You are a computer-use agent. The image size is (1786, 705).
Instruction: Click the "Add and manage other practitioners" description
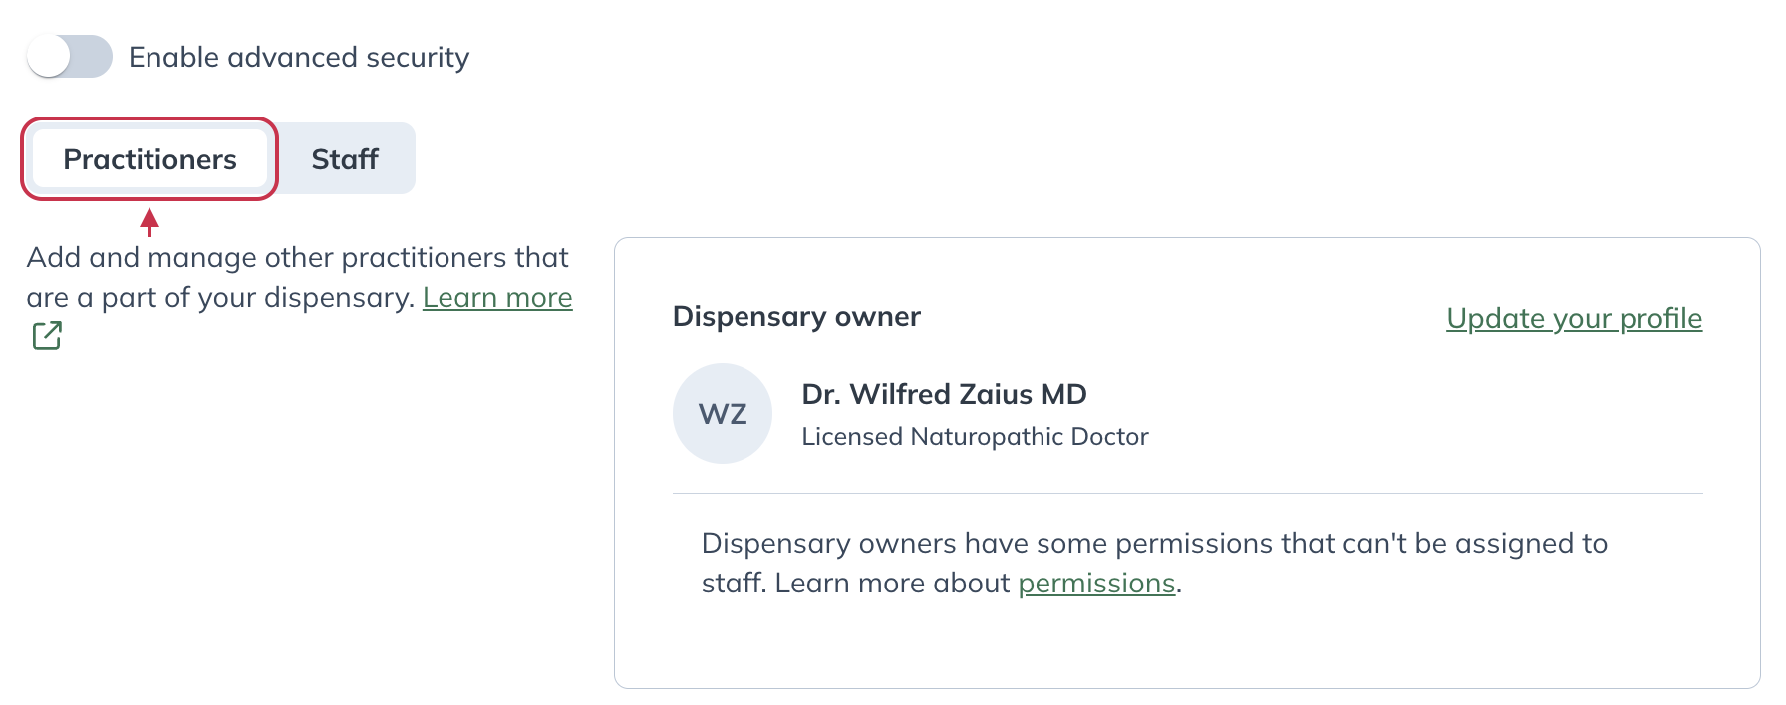297,258
